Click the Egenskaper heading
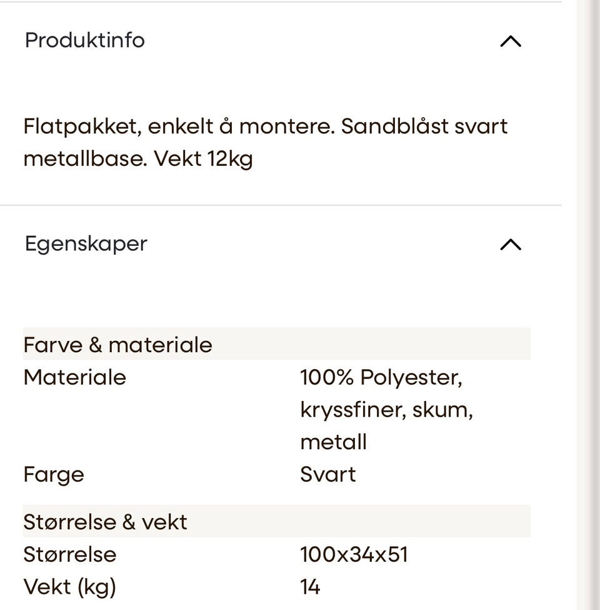The height and width of the screenshot is (610, 600). pos(86,244)
